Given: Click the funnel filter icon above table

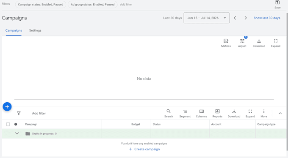Looking at the screenshot, I should (x=19, y=113).
